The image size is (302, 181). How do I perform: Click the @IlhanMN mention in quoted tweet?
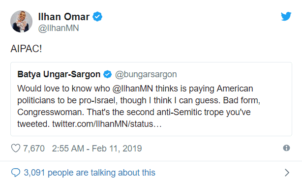133,89
